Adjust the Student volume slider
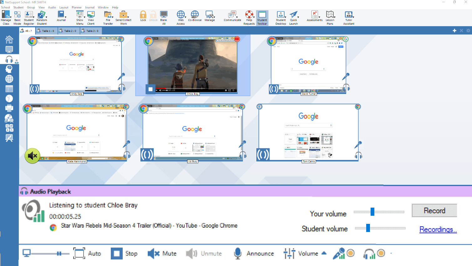 coord(368,228)
